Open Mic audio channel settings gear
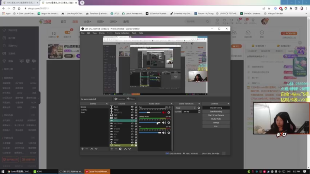Viewport: 310px width, 174px height. click(169, 133)
